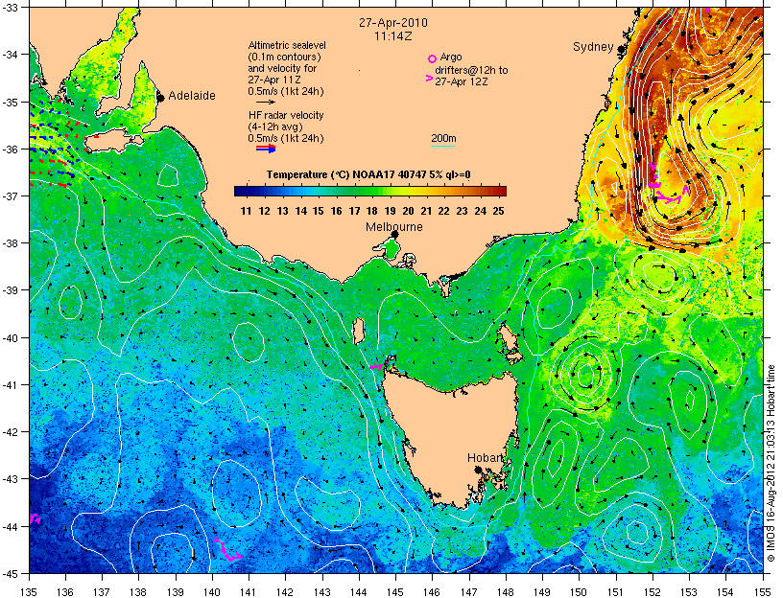
Task: Click the longitude axis label 135
Action: point(30,592)
